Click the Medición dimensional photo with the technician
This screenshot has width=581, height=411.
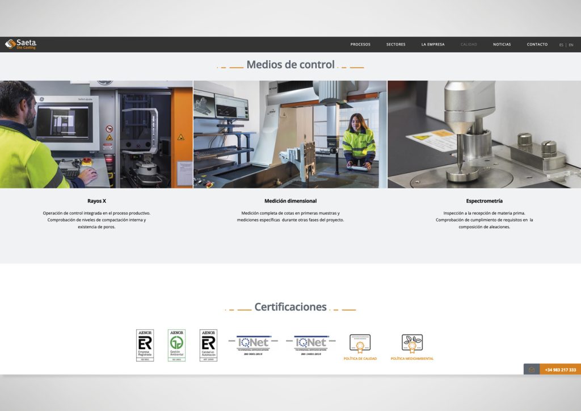coord(290,134)
